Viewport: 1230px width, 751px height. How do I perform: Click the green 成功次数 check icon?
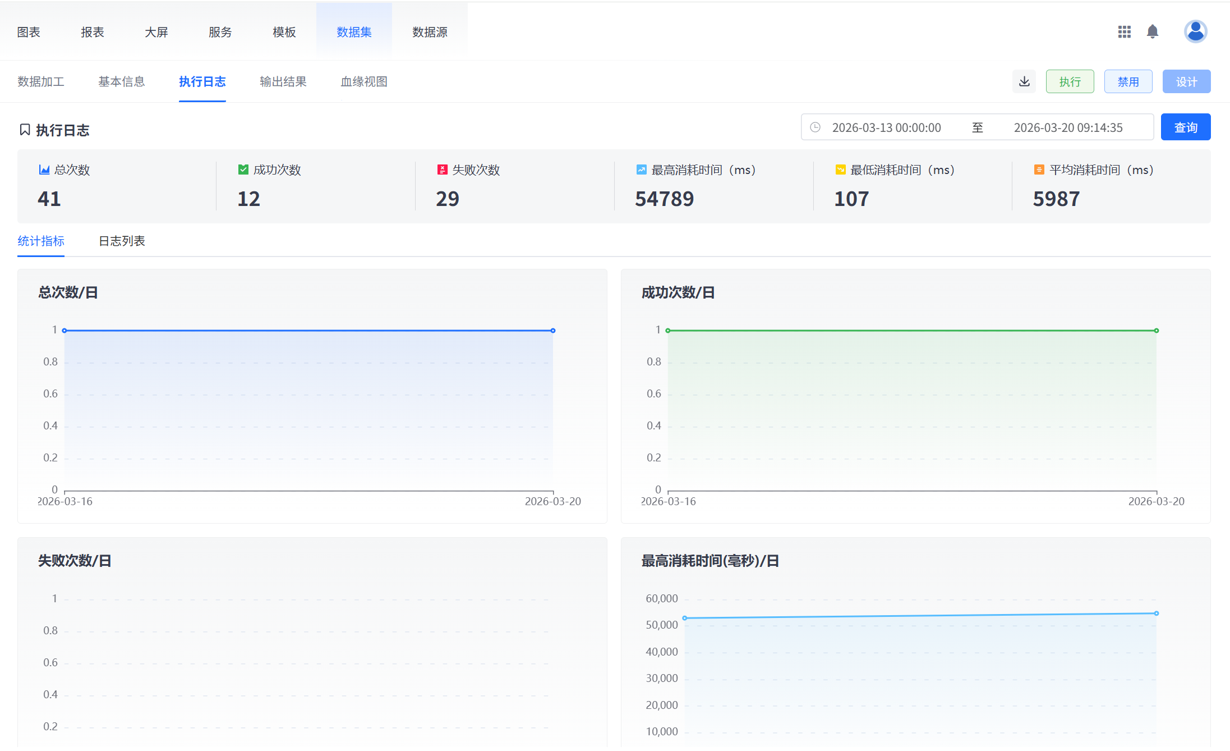click(243, 170)
